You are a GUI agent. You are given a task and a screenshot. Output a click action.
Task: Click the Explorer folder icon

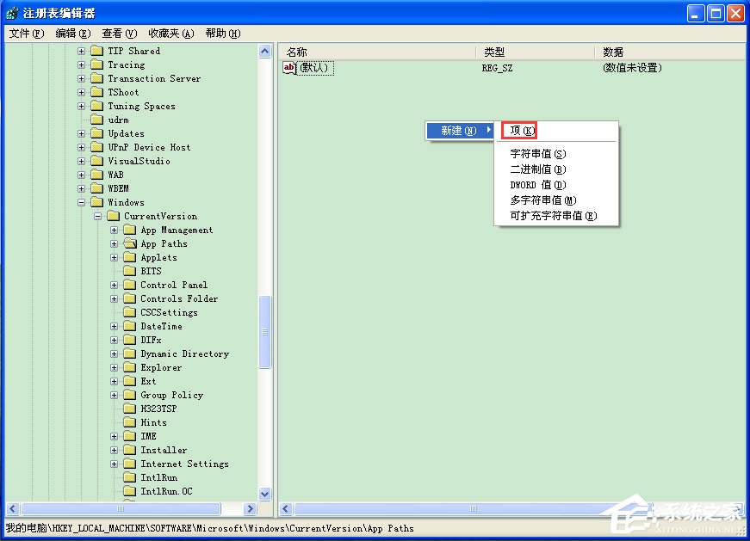coord(129,366)
